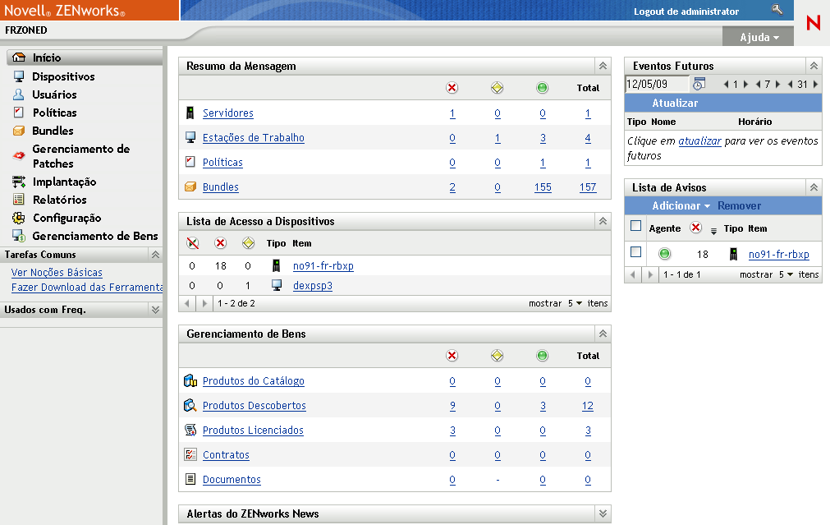Open no91-fr-rbxp link in Lista de Acesso
830x525 pixels.
coord(323,266)
